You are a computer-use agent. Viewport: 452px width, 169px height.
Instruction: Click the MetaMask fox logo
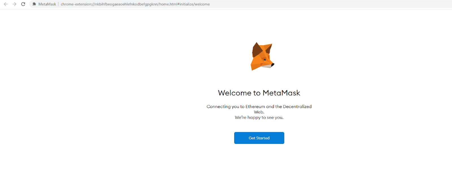(x=262, y=56)
